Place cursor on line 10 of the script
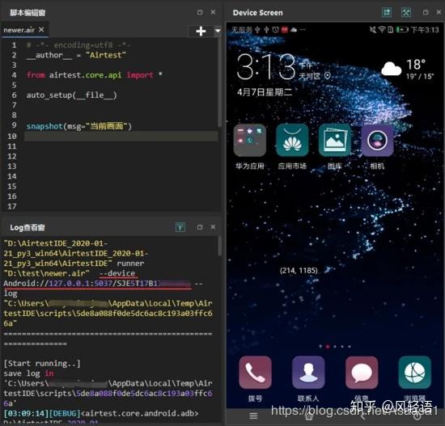This screenshot has width=445, height=426. click(x=121, y=136)
